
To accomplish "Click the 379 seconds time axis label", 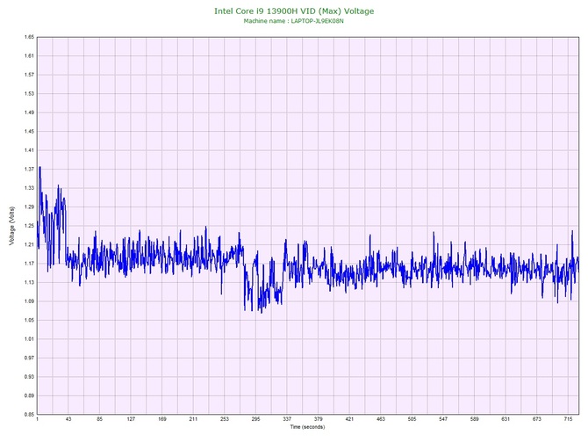I will (x=319, y=419).
